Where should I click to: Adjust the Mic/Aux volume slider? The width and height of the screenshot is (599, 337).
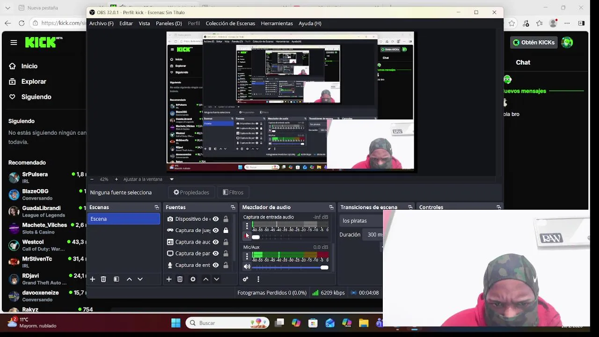coord(290,267)
